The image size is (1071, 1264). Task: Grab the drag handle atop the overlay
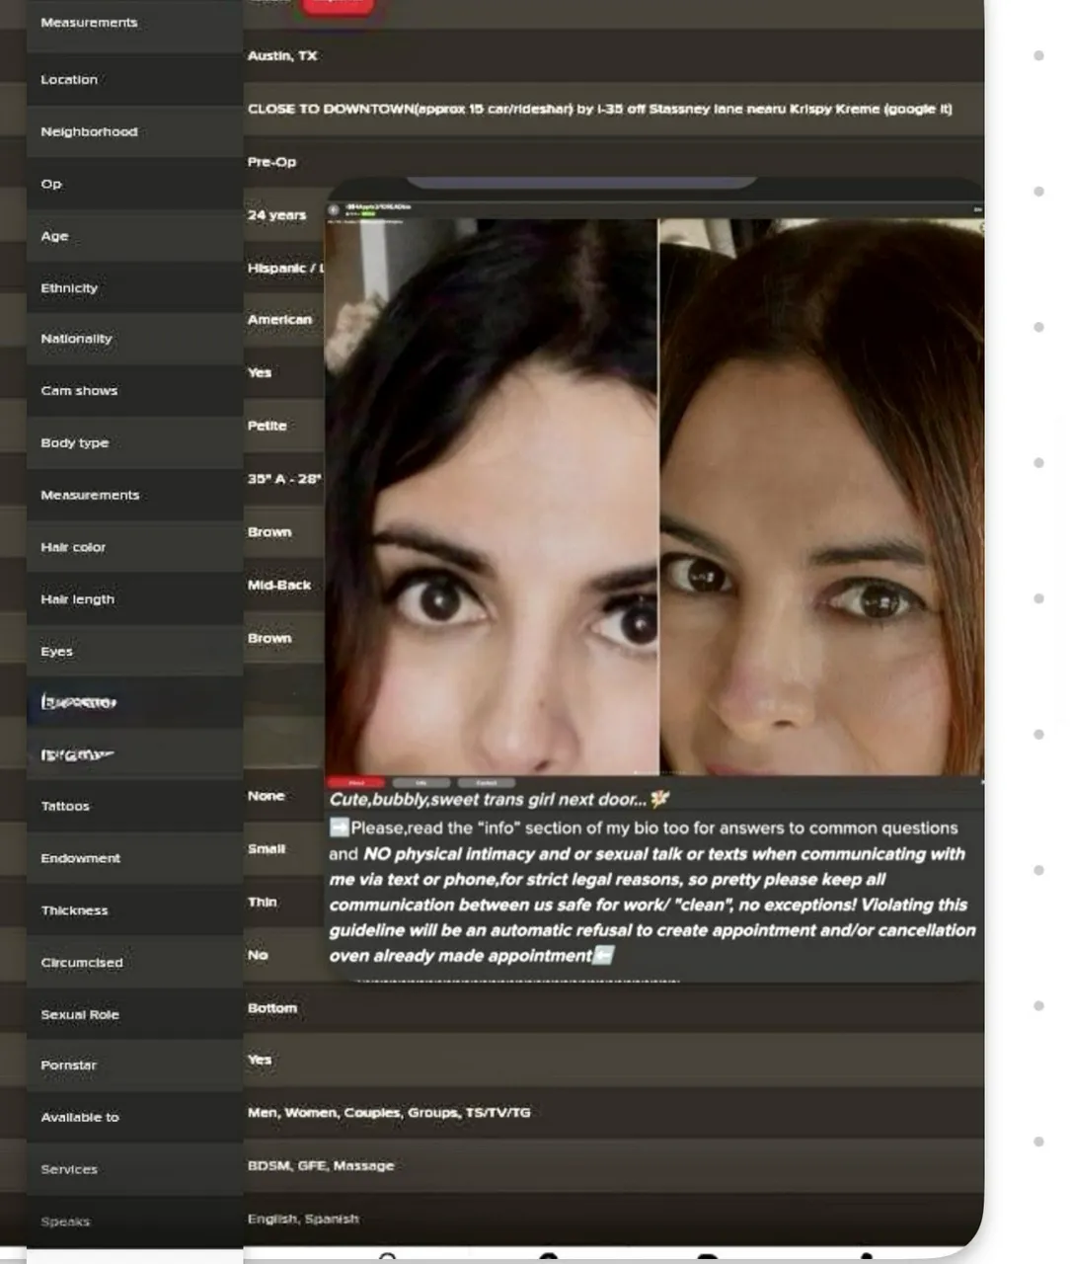580,183
